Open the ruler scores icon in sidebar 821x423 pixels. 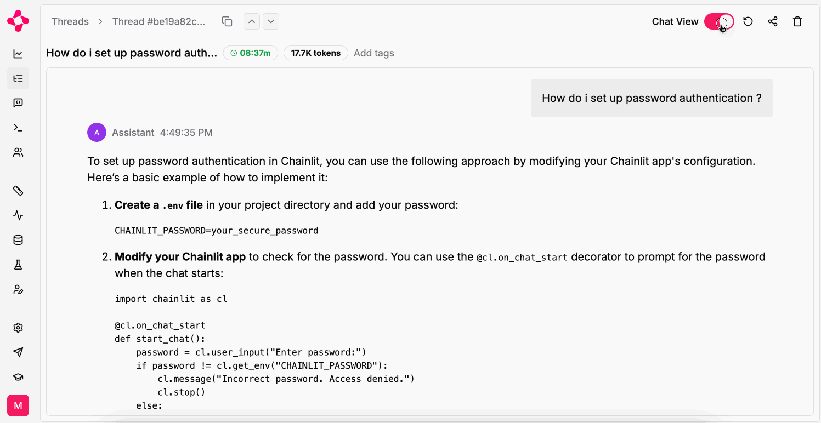point(18,191)
